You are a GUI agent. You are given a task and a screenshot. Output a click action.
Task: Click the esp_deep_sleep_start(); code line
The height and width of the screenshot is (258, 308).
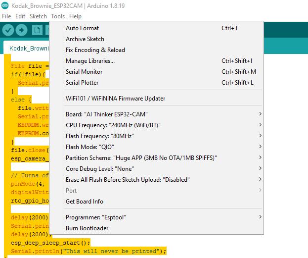(50, 243)
